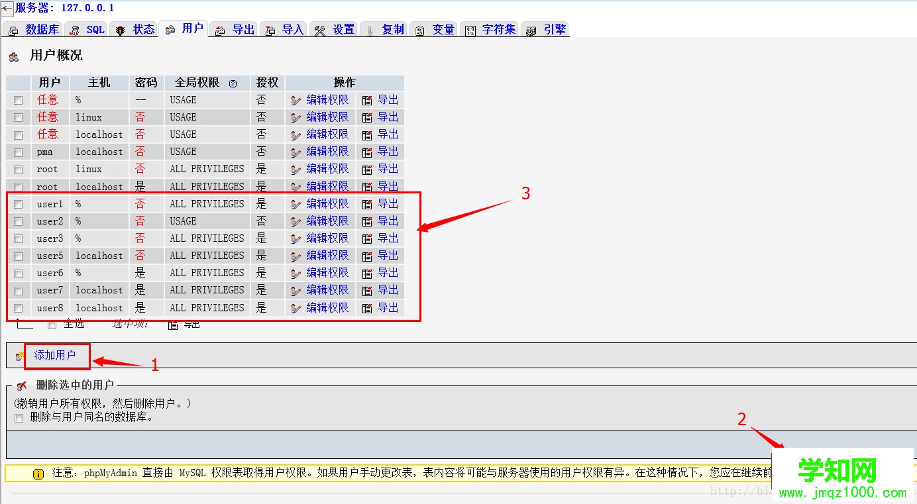Click the edit privileges icon for pma
This screenshot has height=504, width=917.
296,152
